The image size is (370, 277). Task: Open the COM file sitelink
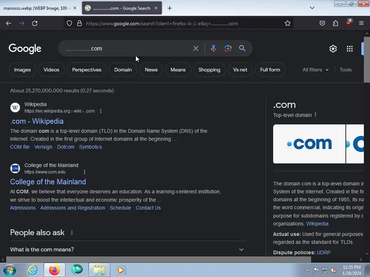pos(20,147)
